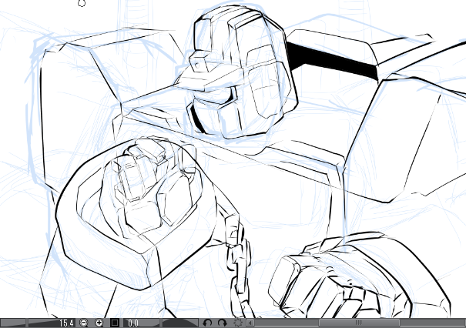This screenshot has width=466, height=328.
Task: Click the fit-to-window square icon
Action: pyautogui.click(x=115, y=323)
